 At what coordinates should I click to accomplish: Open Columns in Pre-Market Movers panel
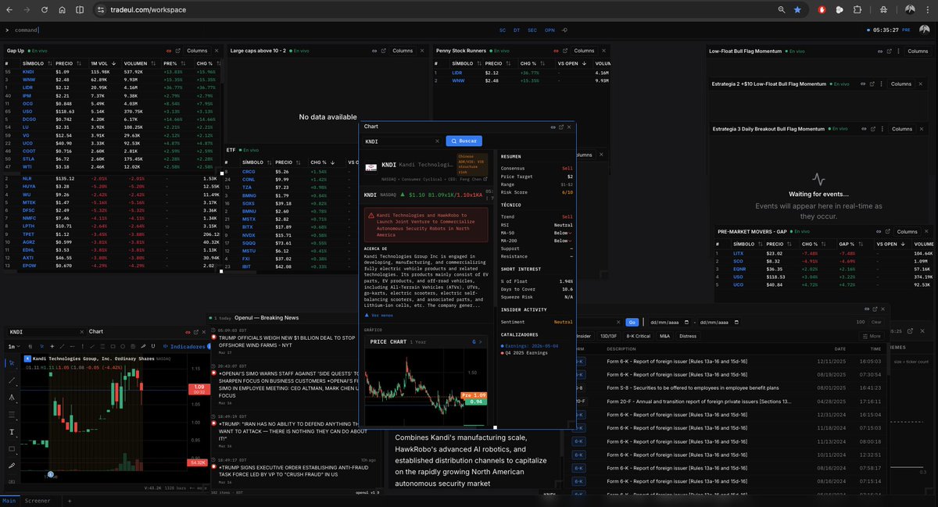[907, 231]
